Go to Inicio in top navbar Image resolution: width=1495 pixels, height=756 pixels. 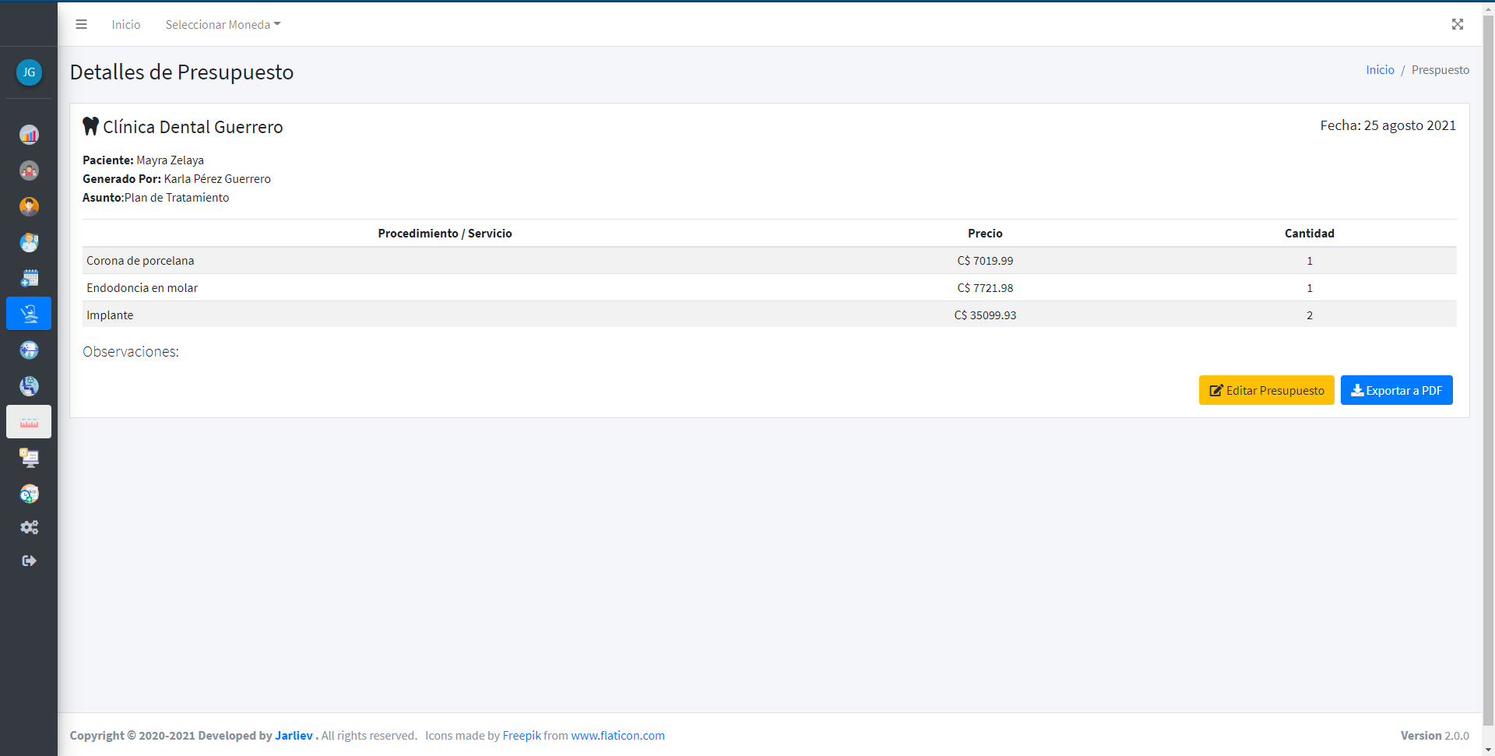point(125,25)
